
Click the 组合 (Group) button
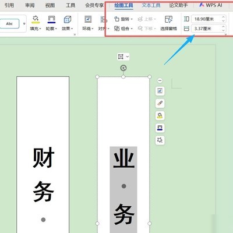click(x=123, y=29)
